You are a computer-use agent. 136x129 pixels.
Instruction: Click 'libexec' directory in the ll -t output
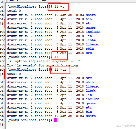click(x=93, y=44)
